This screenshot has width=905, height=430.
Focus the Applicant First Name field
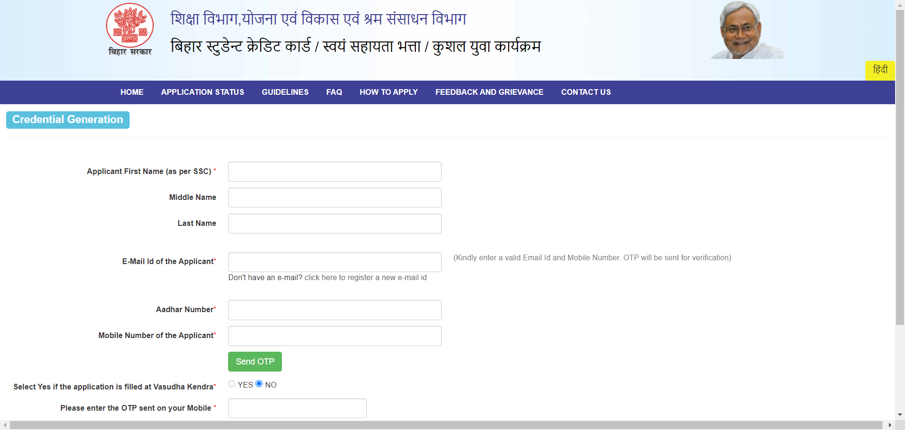(334, 172)
